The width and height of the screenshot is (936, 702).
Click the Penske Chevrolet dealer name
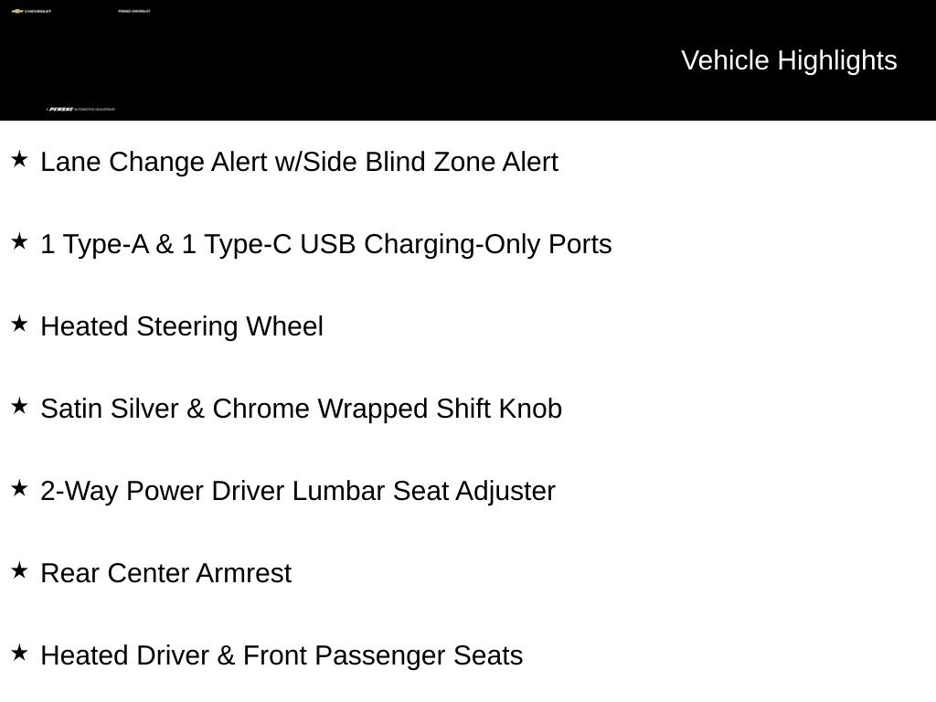coord(134,11)
